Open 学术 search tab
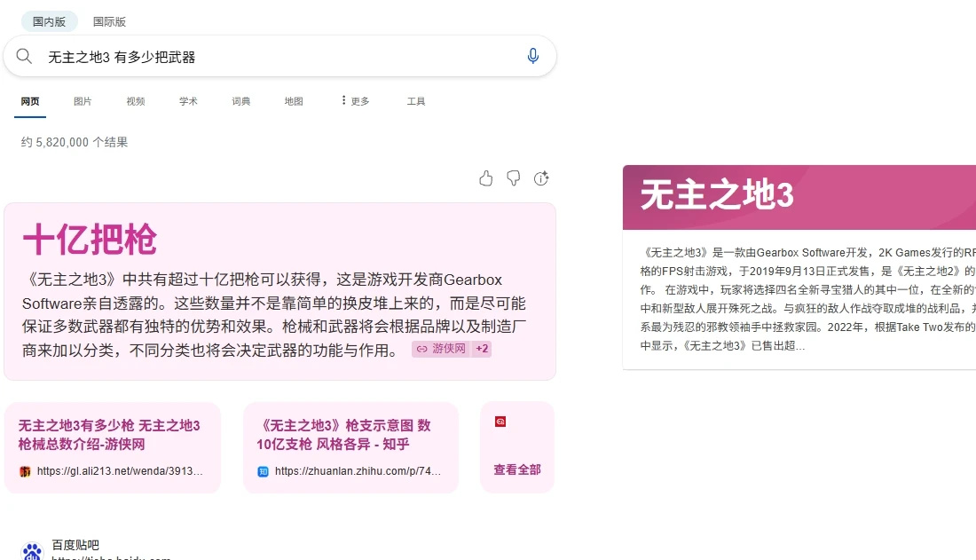The image size is (976, 560). tap(189, 101)
